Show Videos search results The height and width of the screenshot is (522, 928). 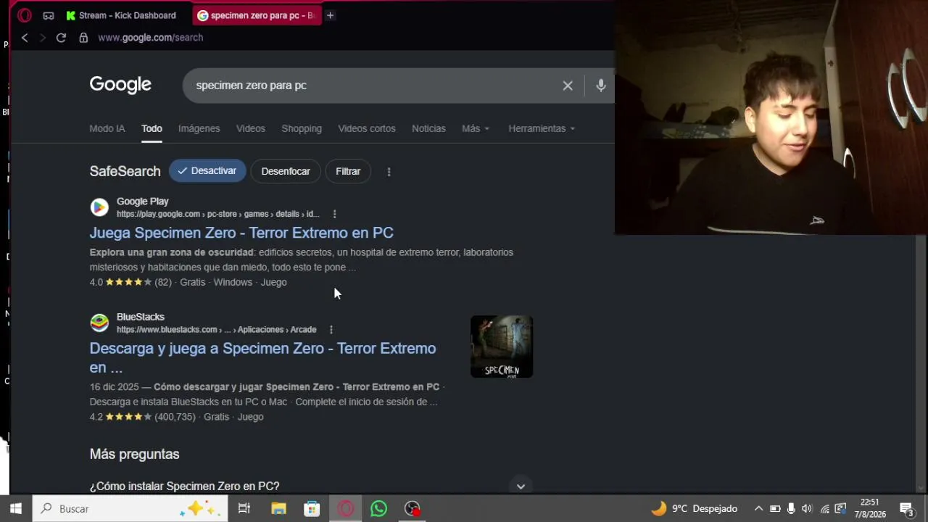coord(251,128)
